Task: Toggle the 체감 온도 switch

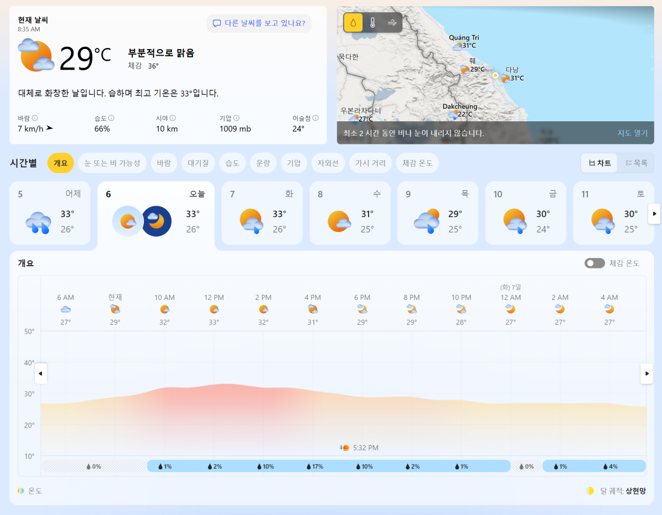Action: [x=595, y=263]
